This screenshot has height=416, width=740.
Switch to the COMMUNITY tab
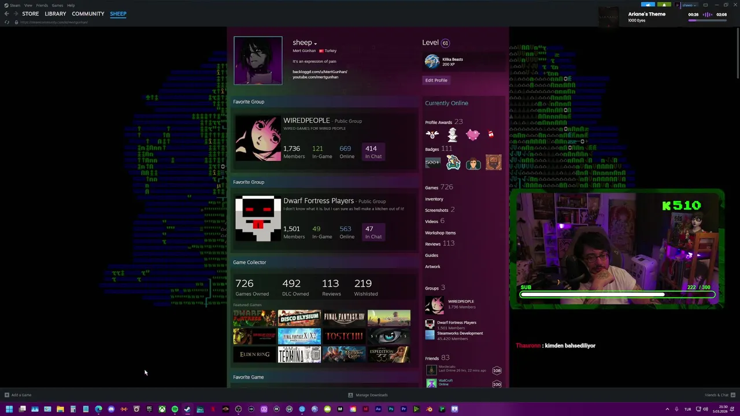coord(88,14)
